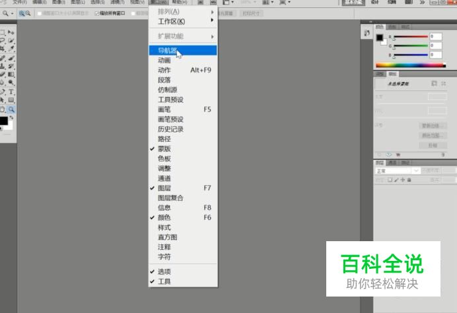Select the Lasso tool
This screenshot has height=313, width=457.
point(3,40)
